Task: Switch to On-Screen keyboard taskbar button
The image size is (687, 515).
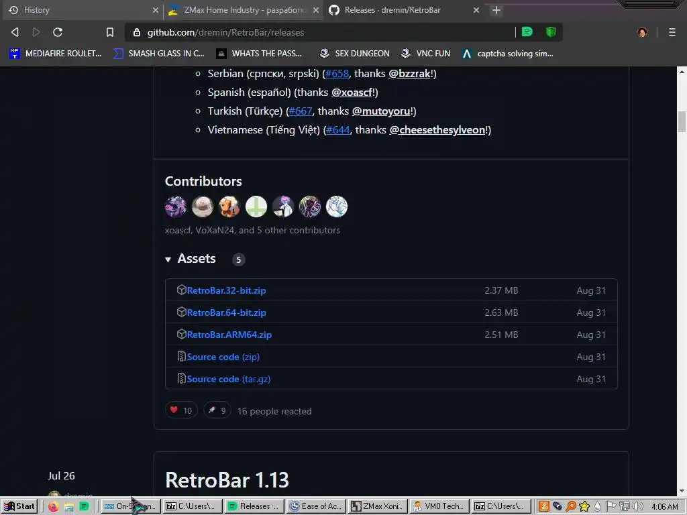Action: coord(130,506)
